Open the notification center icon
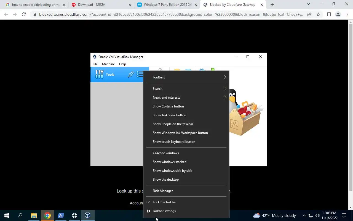 [x=344, y=215]
